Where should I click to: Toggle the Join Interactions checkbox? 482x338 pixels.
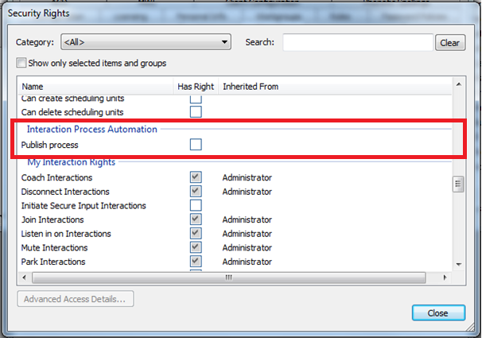pos(196,220)
